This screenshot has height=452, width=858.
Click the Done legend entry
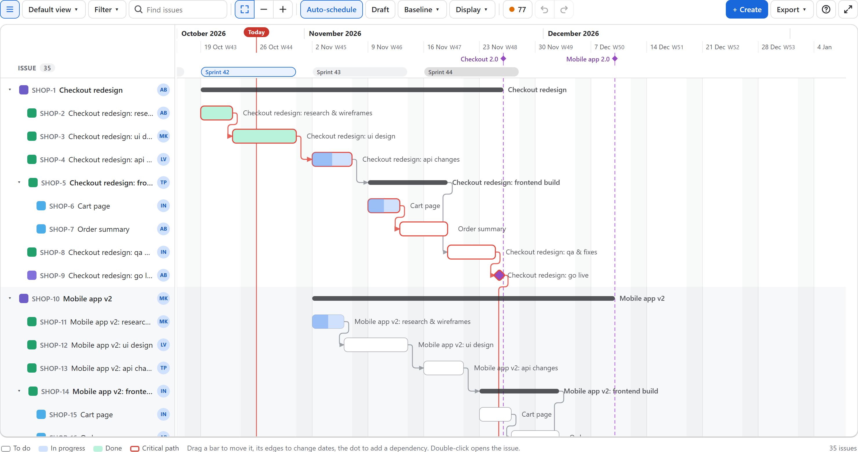[108, 448]
